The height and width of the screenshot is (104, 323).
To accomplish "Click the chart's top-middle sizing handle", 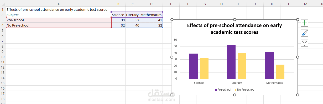I will click(235, 19).
